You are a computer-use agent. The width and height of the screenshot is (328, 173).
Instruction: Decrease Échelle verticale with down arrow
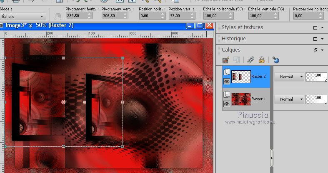(276, 17)
